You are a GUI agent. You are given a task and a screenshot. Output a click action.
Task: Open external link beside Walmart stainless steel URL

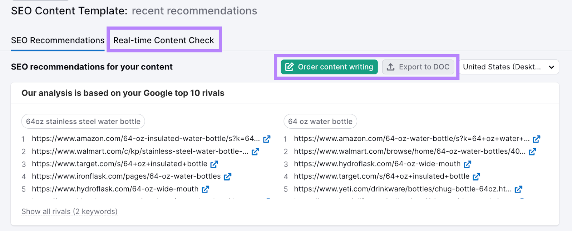[x=255, y=152]
